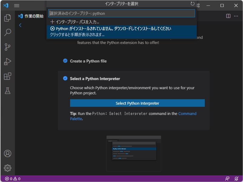The image size is (243, 182).
Task: Open the application hamburger menu
Action: tap(17, 5)
